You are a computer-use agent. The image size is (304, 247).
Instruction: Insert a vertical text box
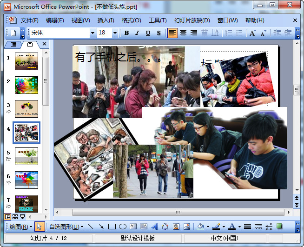point(144,227)
